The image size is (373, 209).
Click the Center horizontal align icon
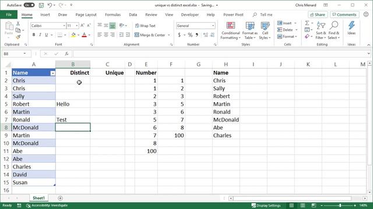click(x=106, y=35)
